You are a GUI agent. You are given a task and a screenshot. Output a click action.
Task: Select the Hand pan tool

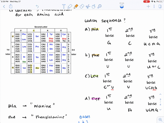pyautogui.click(x=94, y=6)
